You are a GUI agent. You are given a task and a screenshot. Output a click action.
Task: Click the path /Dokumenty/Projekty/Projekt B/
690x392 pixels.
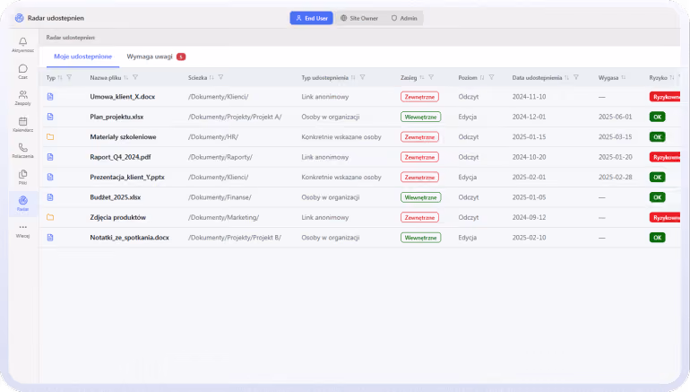coord(235,238)
